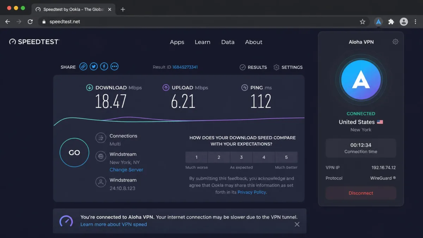Screen dimensions: 423x238
Task: Click the WireGuard protocol value
Action: point(383,178)
